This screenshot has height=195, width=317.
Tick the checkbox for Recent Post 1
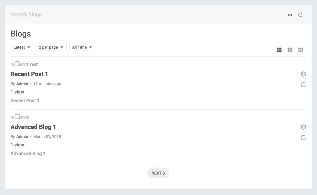pos(17,64)
